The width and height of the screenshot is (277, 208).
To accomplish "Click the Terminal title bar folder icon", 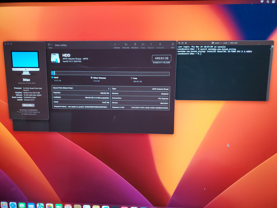I will coord(213,43).
